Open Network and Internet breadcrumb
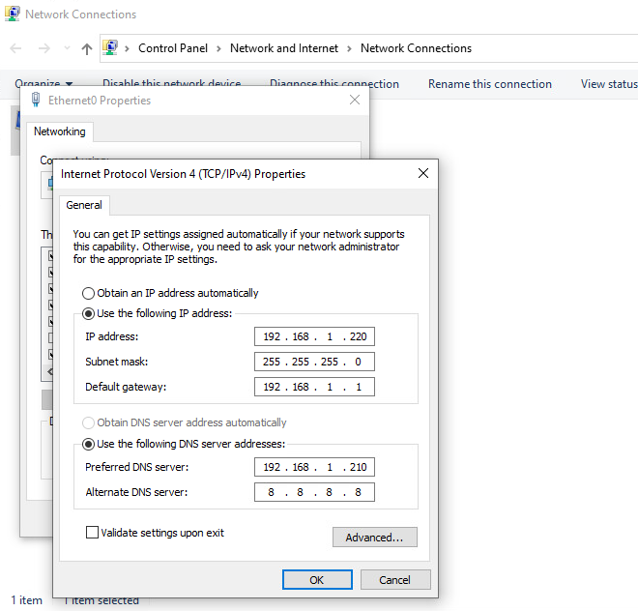This screenshot has width=638, height=611. tap(284, 48)
